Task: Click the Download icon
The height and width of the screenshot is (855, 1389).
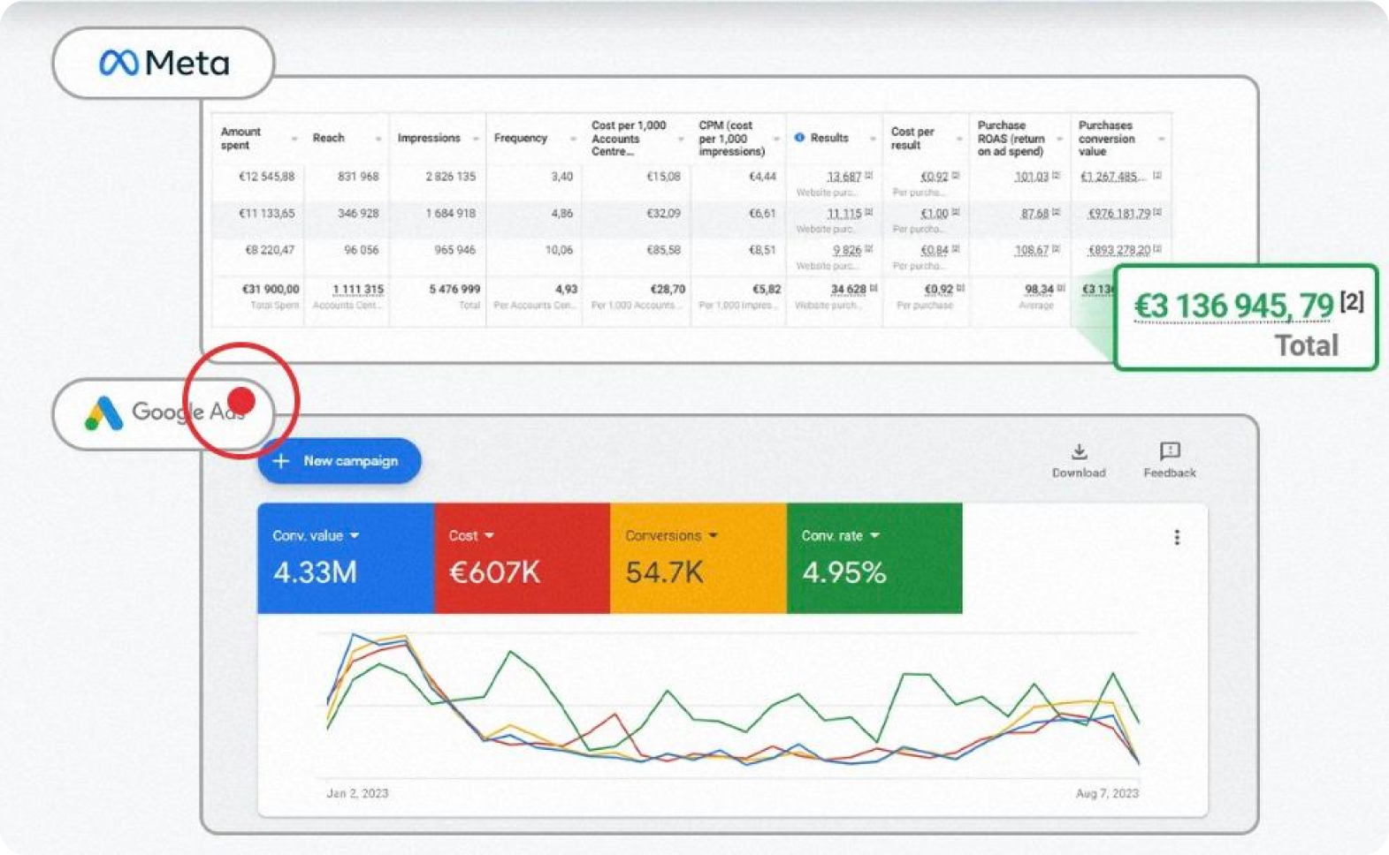Action: 1079,452
